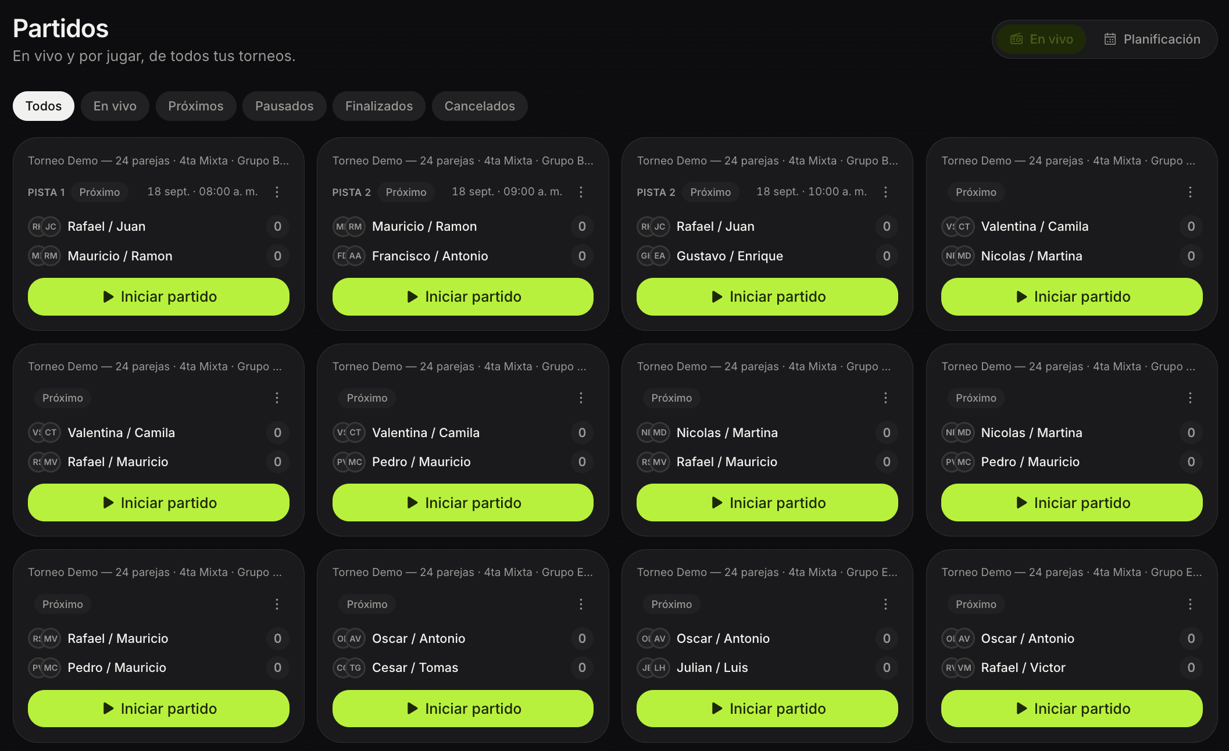This screenshot has height=751, width=1229.
Task: Start match Oscar/Antonio vs Rafael/Victor
Action: pos(1072,709)
